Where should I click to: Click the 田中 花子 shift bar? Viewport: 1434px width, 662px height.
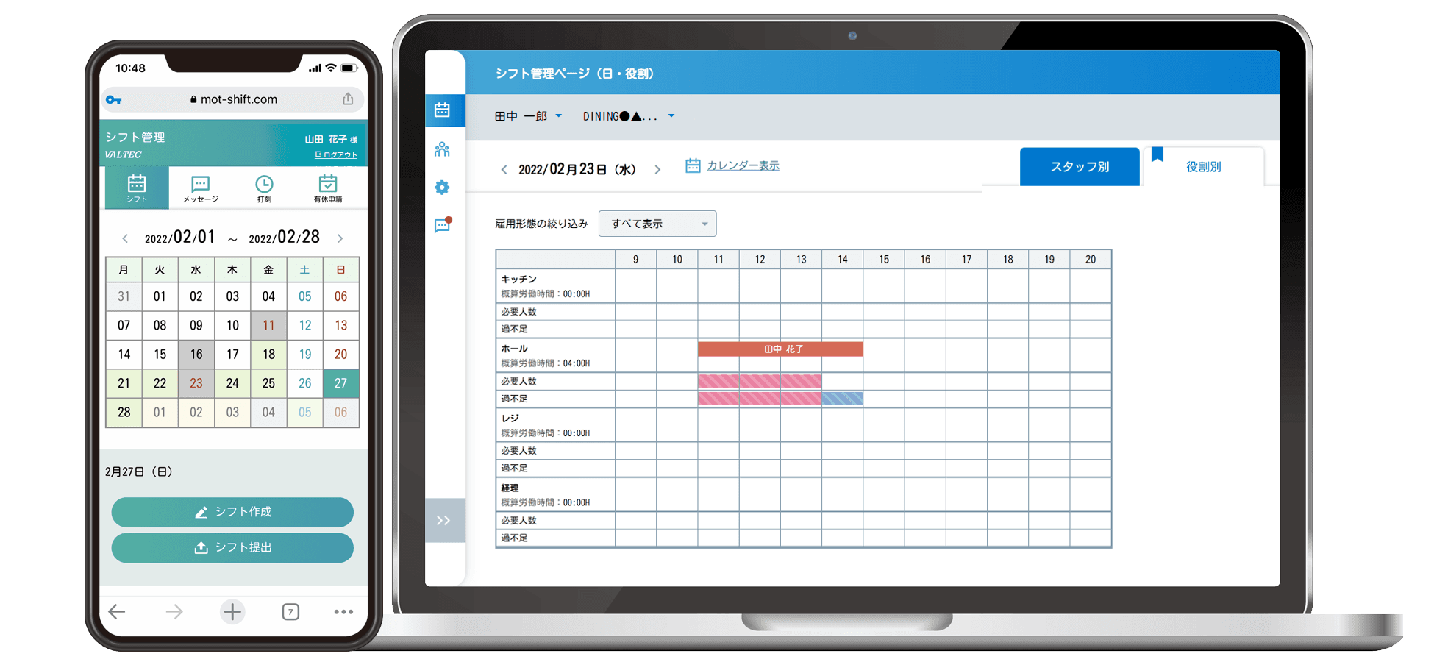point(780,349)
